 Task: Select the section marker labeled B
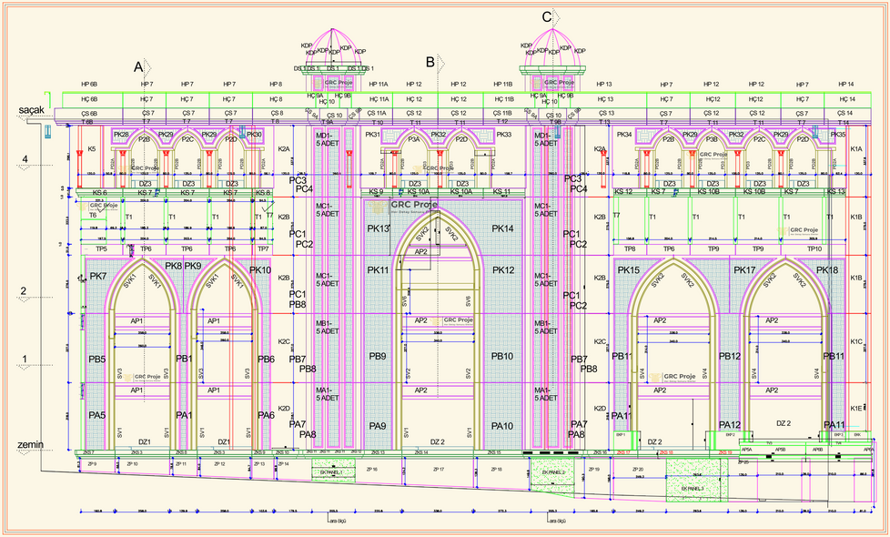pyautogui.click(x=430, y=61)
